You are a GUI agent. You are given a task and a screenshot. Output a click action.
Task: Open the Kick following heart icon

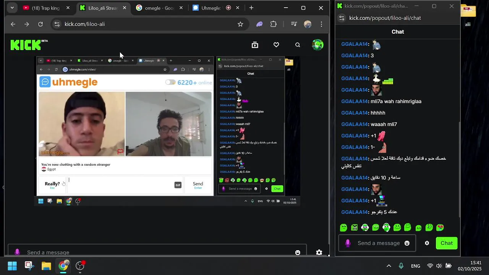pyautogui.click(x=276, y=45)
